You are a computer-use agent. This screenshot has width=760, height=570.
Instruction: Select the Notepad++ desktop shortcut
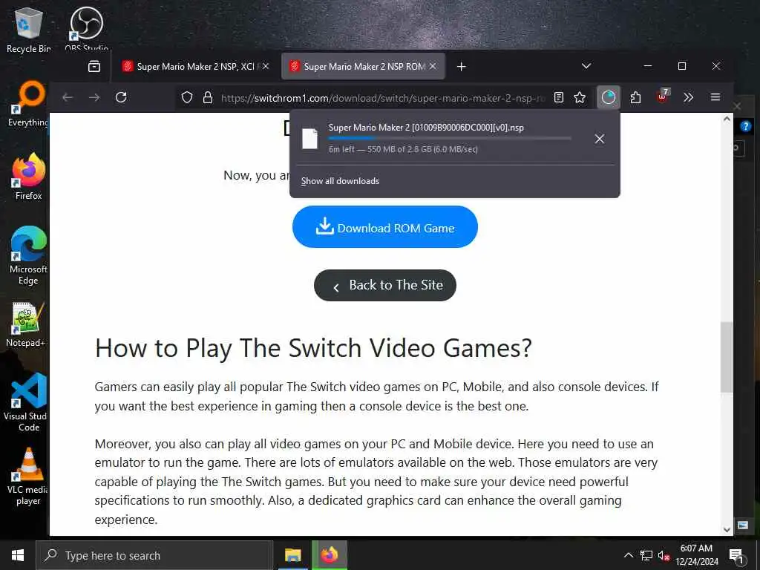[x=27, y=324]
